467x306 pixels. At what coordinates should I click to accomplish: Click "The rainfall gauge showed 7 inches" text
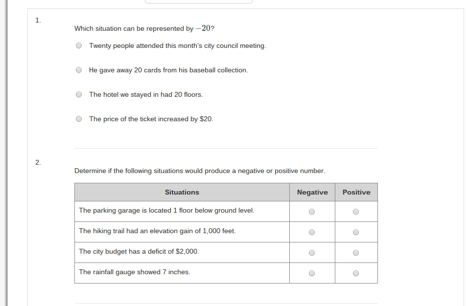[x=134, y=272]
